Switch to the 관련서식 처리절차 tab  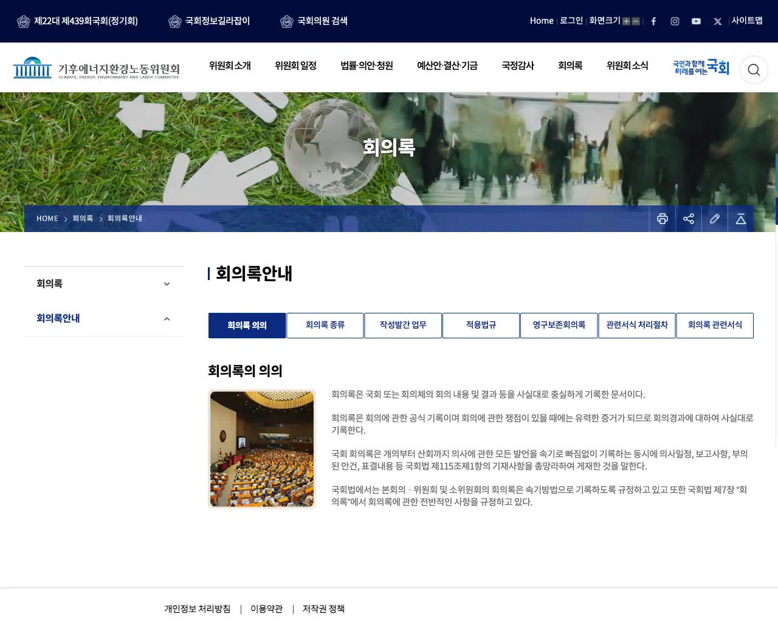click(637, 326)
